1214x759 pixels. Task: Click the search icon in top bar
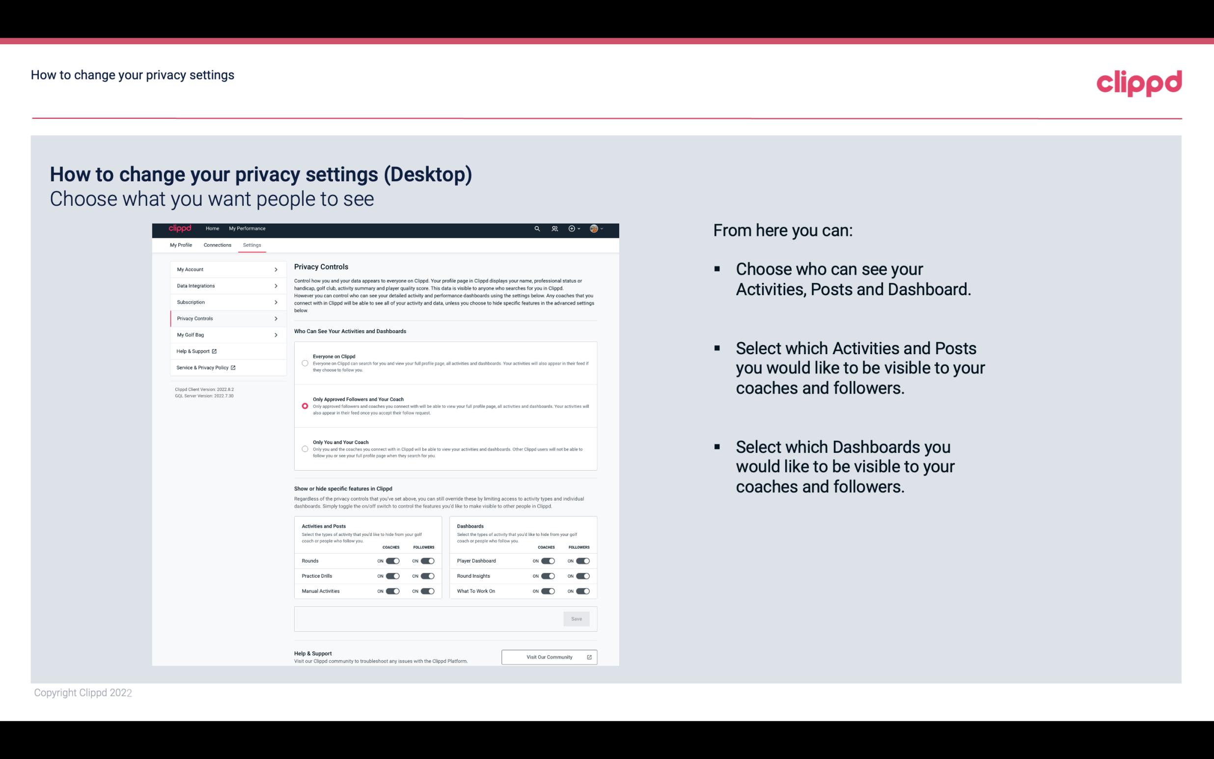pyautogui.click(x=538, y=228)
